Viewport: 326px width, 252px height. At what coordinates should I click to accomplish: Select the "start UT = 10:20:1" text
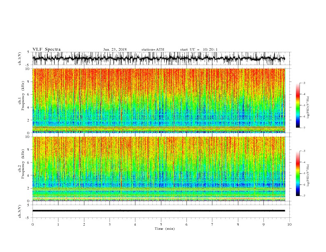(x=199, y=49)
